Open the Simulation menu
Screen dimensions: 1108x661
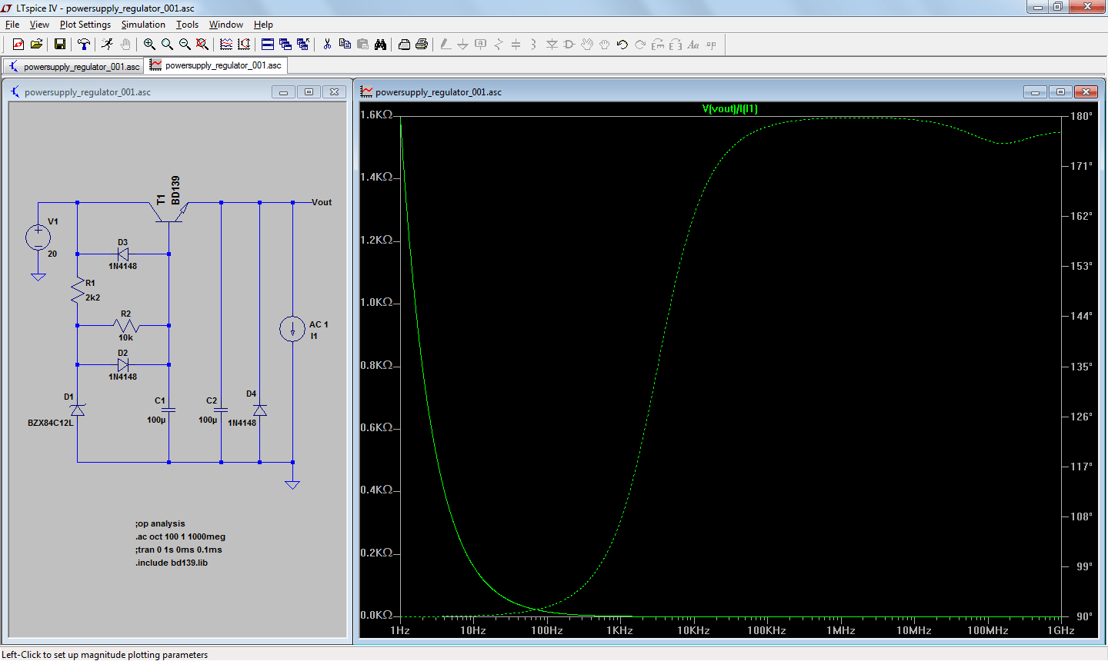click(x=143, y=24)
